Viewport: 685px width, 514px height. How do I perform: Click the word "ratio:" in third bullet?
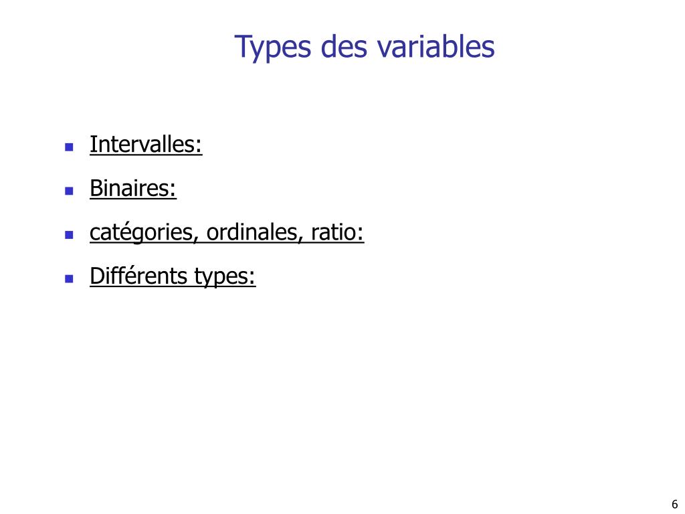click(337, 232)
